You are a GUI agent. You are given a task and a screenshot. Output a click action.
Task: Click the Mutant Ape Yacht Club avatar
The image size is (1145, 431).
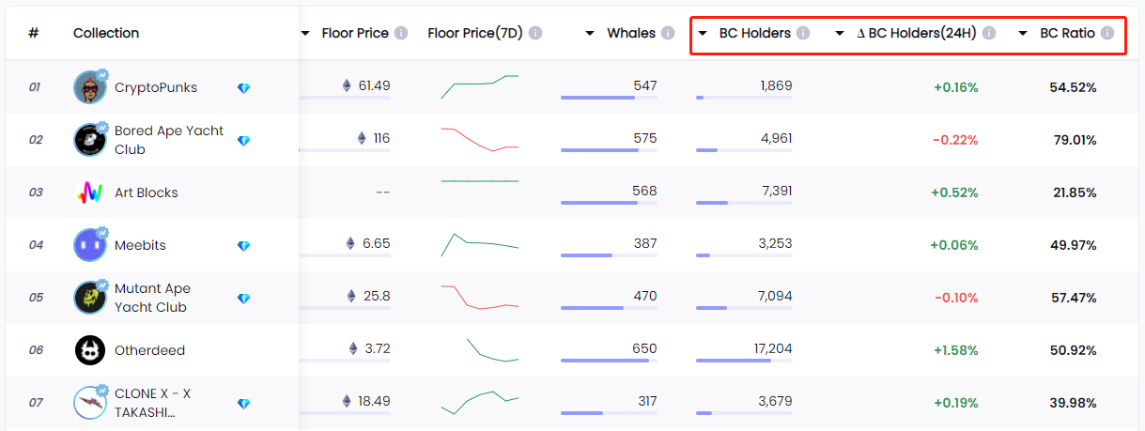[x=90, y=298]
